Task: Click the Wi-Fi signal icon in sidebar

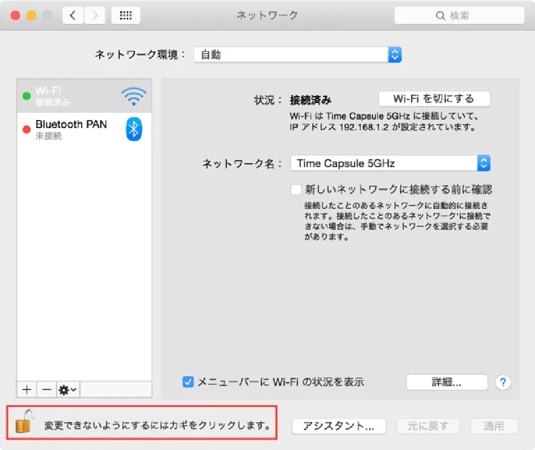Action: pyautogui.click(x=134, y=96)
